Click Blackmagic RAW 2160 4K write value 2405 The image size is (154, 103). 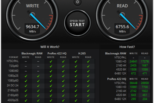click(x=133, y=65)
